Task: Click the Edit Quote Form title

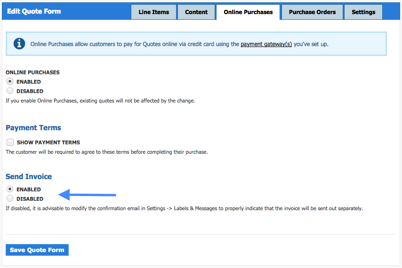Action: [x=34, y=11]
